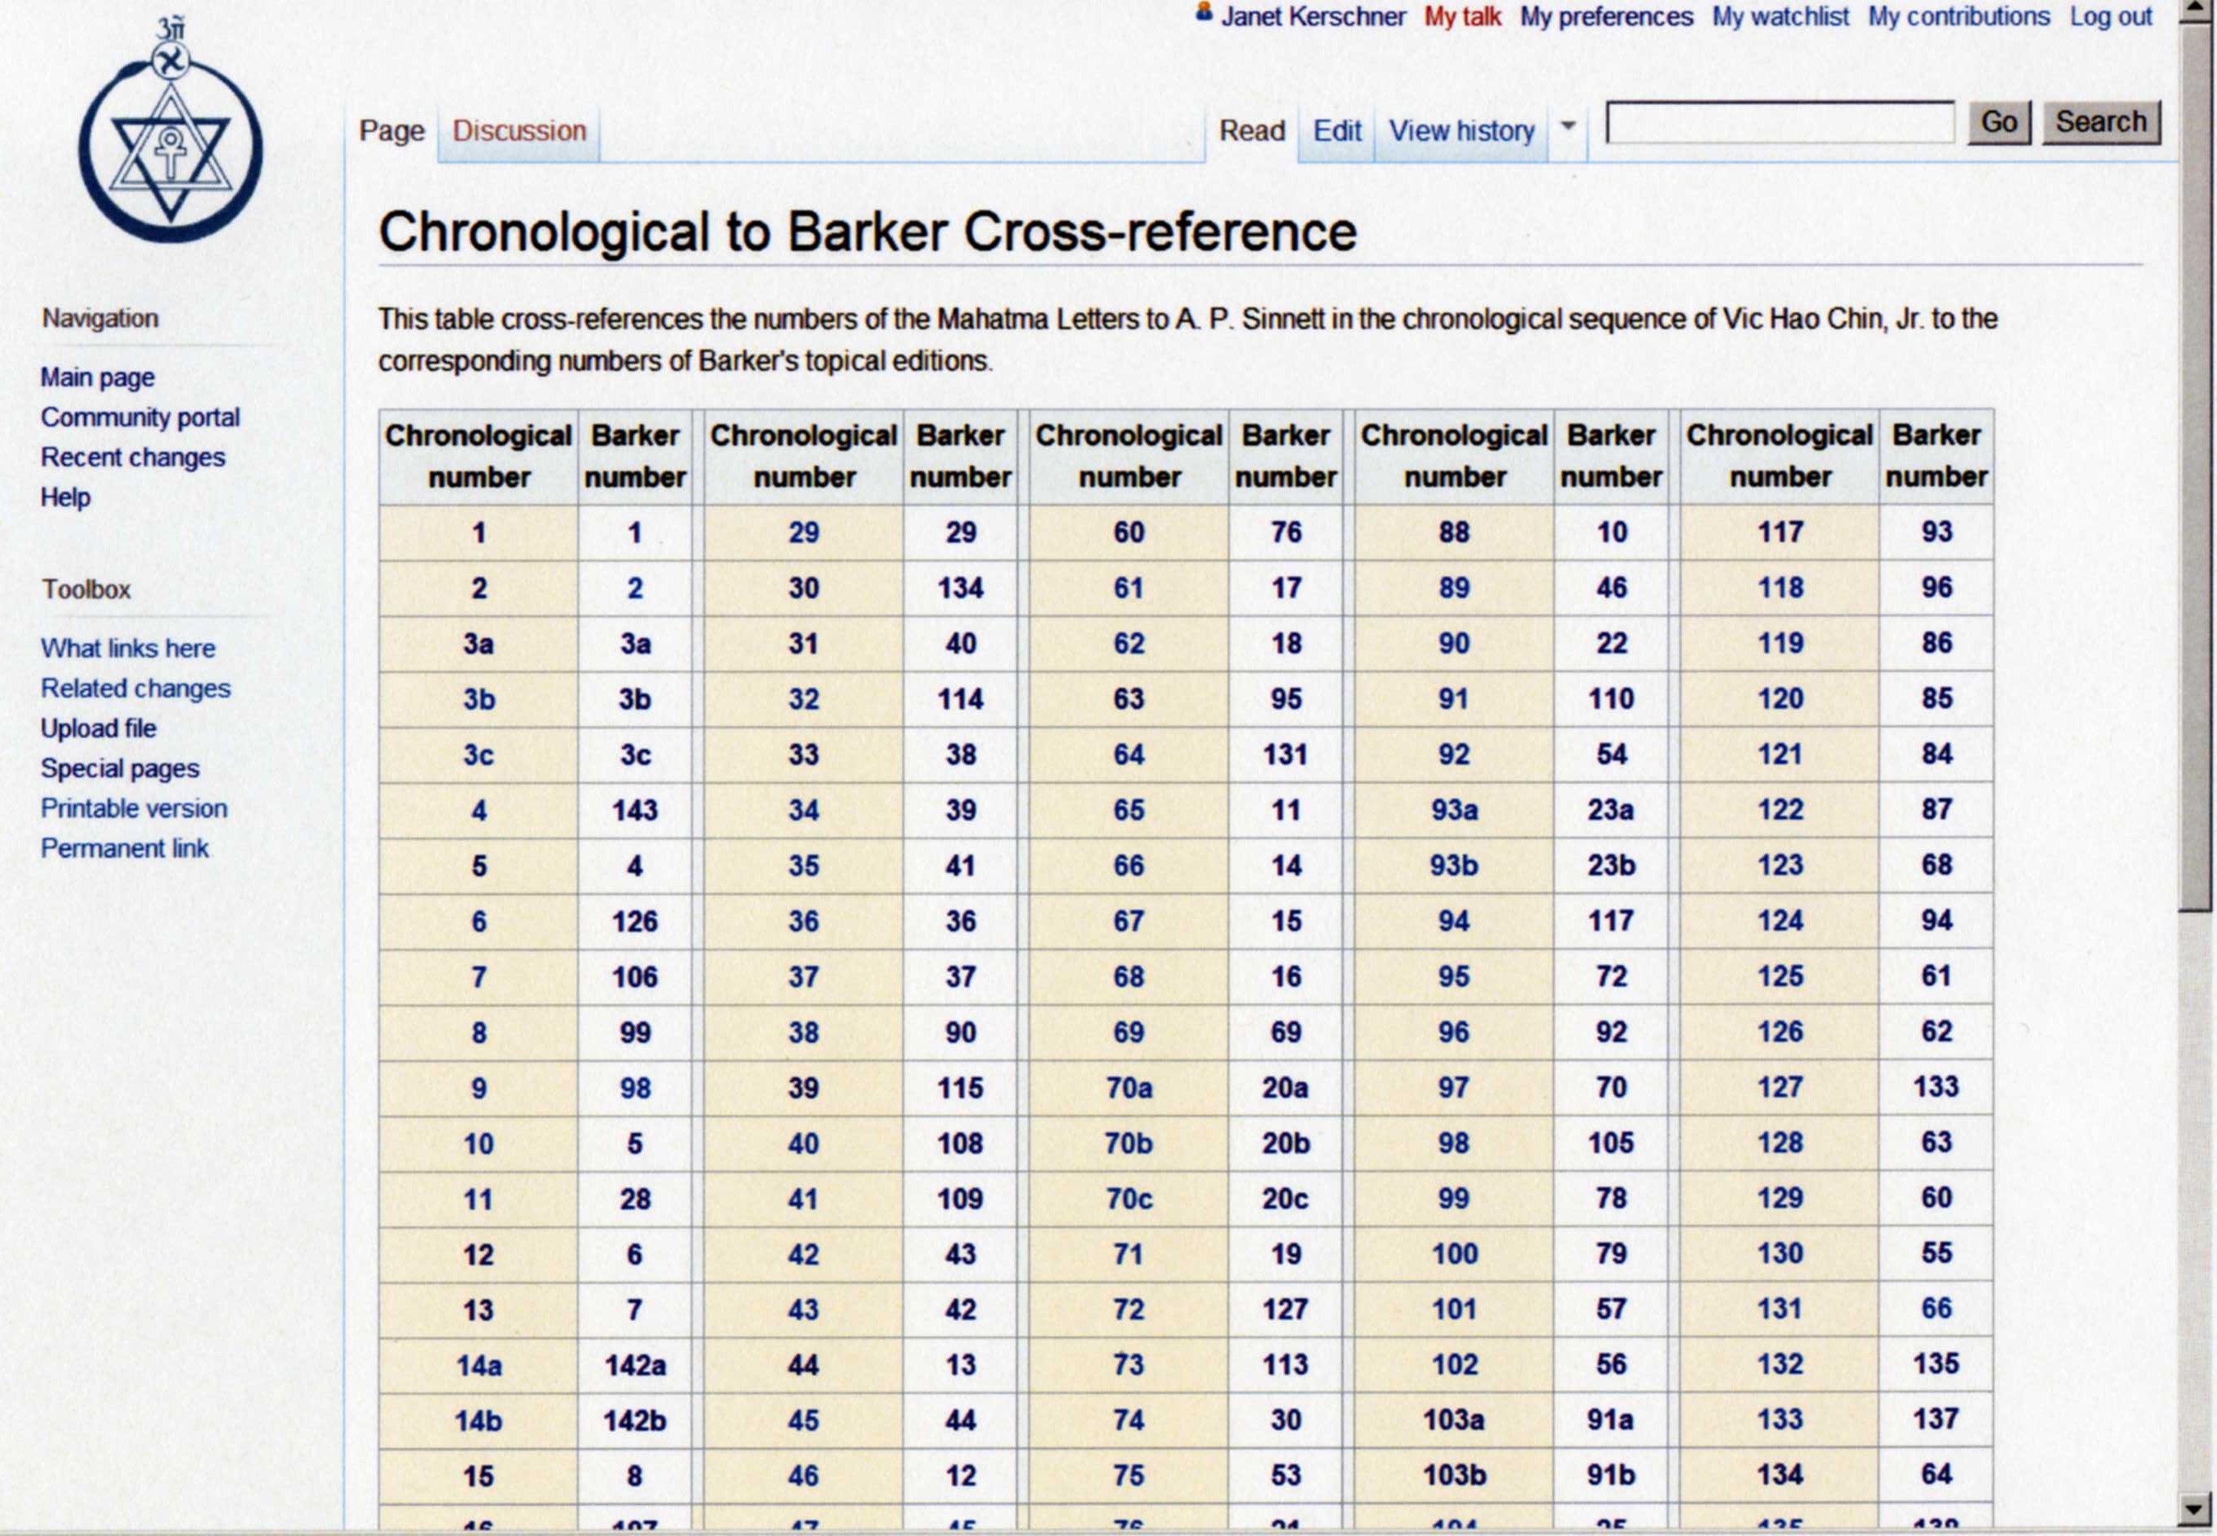The image size is (2217, 1536).
Task: Open Barker number 110 link
Action: tap(1611, 699)
